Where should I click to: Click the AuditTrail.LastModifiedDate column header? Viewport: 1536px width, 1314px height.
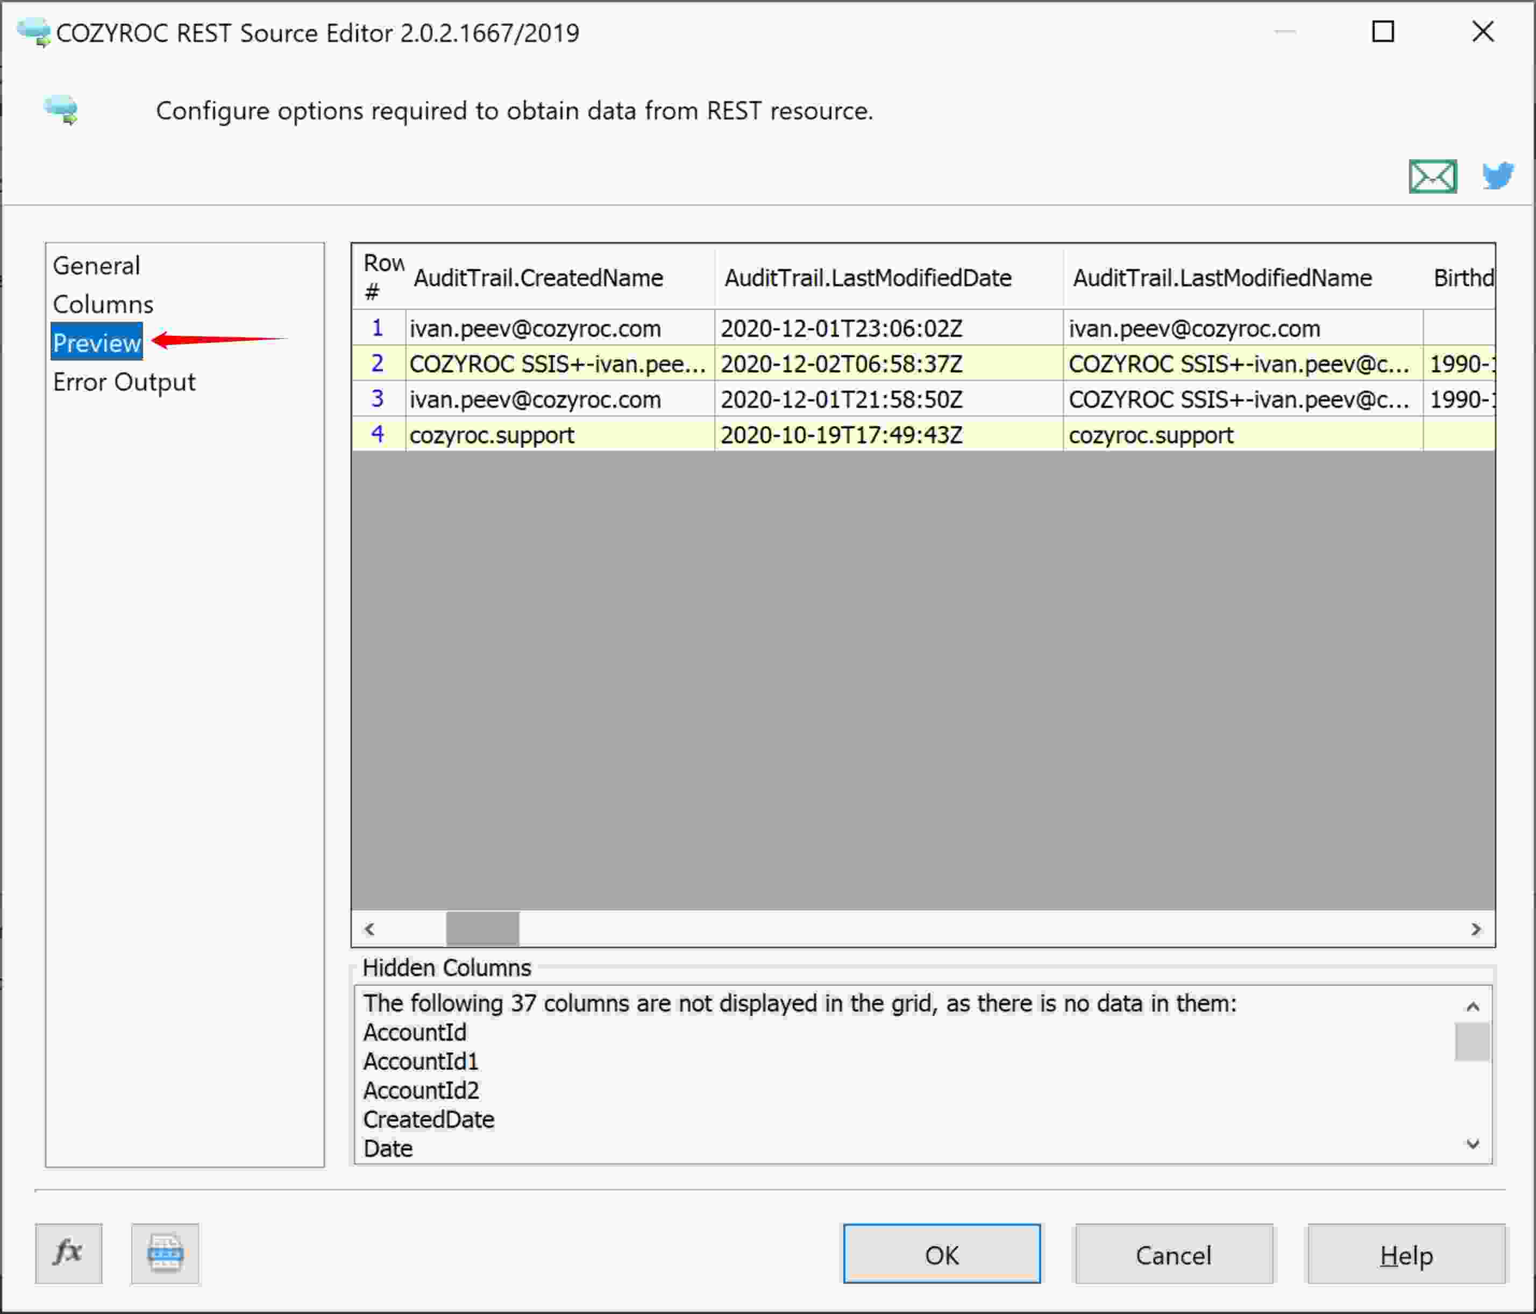pyautogui.click(x=890, y=277)
